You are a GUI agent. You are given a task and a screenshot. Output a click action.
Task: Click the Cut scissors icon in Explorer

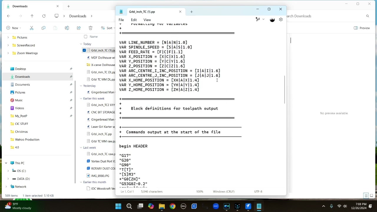point(32,28)
